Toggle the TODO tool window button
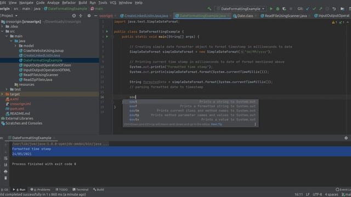 click(61, 190)
